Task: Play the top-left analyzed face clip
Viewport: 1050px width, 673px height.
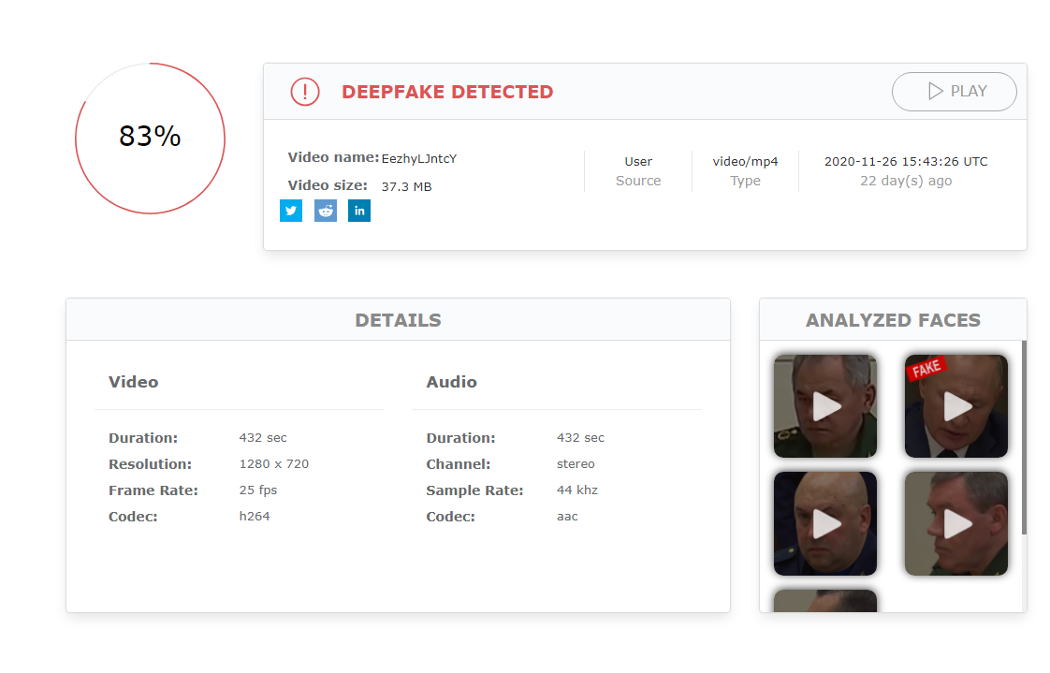Action: click(x=825, y=406)
